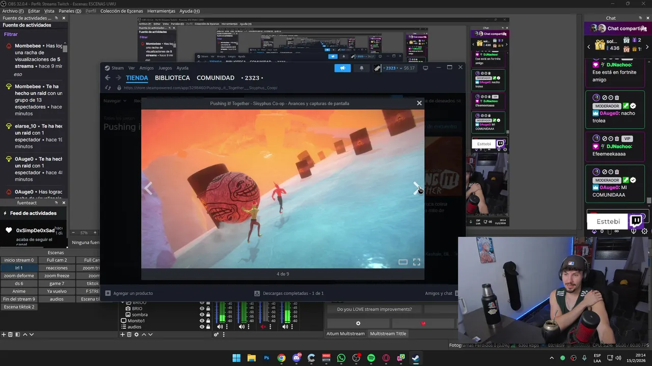This screenshot has height=366, width=652.
Task: Open first audio channel three-dot menu
Action: click(227, 326)
